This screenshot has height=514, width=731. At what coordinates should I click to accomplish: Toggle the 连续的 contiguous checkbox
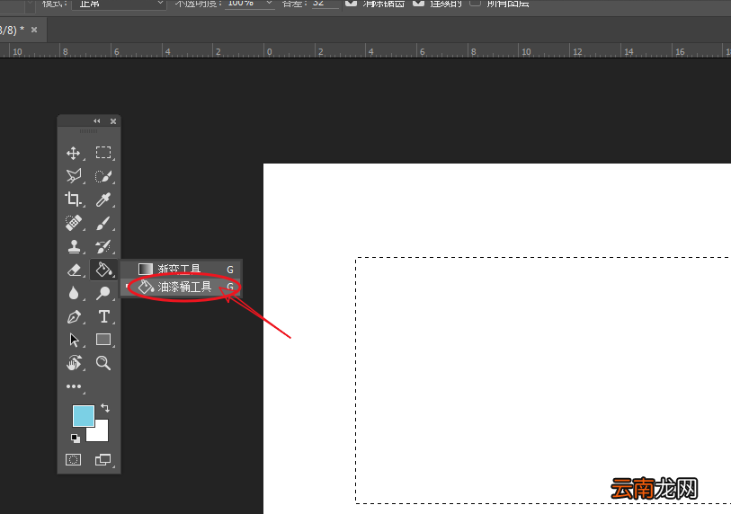(x=419, y=3)
